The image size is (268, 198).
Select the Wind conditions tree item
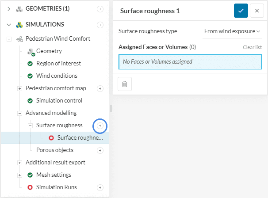click(57, 76)
